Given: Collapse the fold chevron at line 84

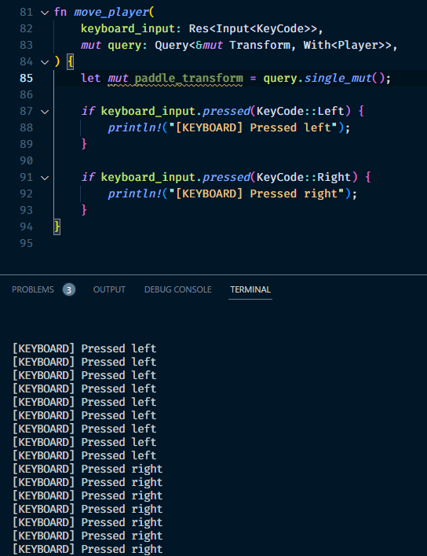Looking at the screenshot, I should click(x=45, y=62).
